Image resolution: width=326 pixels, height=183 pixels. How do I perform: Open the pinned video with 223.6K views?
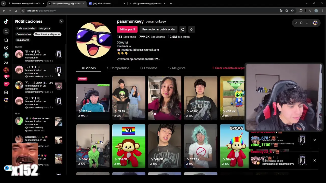pyautogui.click(x=93, y=98)
